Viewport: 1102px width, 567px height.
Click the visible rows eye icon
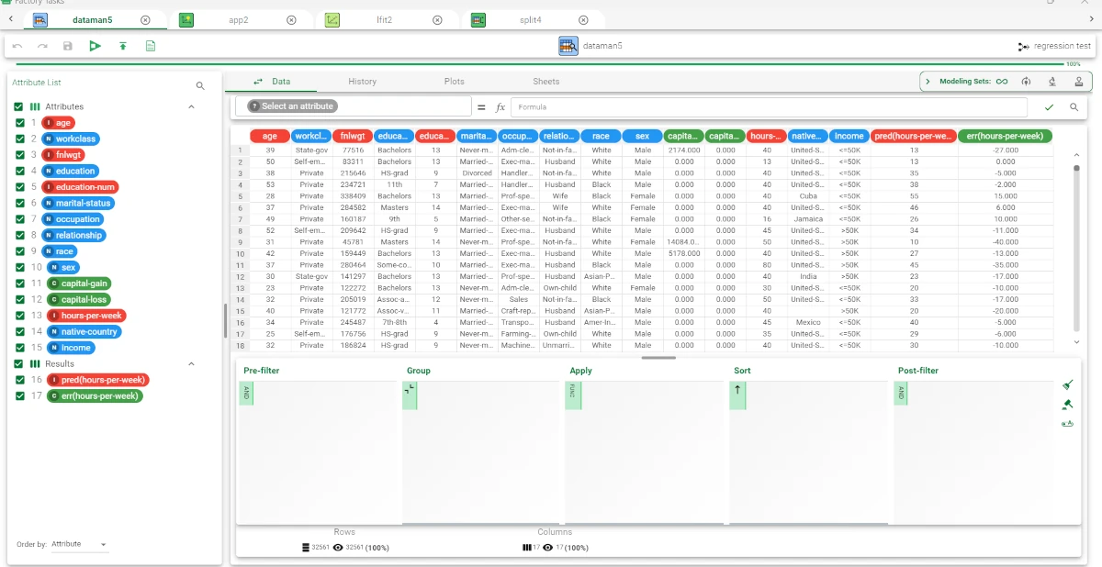(338, 547)
